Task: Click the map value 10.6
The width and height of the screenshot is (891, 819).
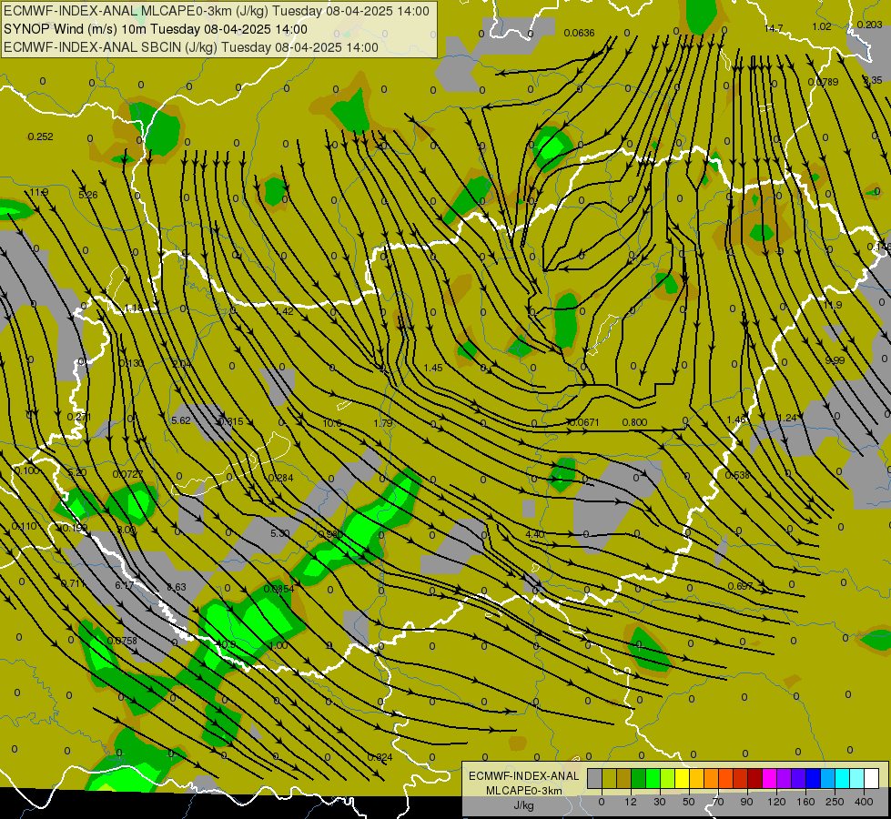Action: coord(332,423)
